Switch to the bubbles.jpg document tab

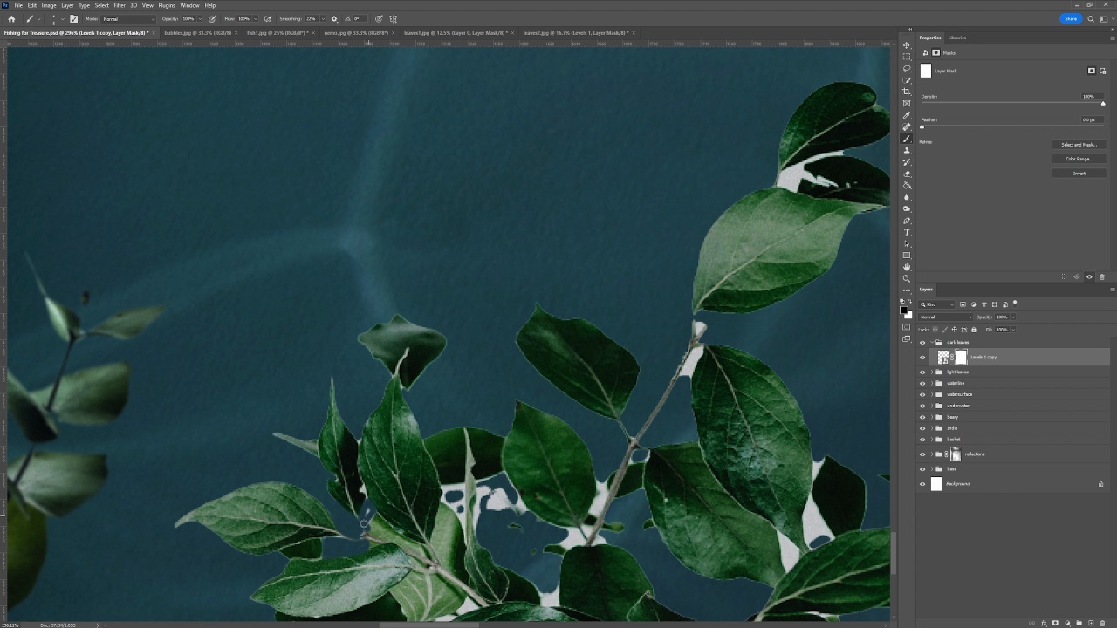(197, 33)
